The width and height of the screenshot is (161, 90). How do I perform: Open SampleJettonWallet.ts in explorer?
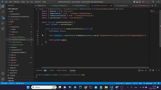[x=19, y=52]
